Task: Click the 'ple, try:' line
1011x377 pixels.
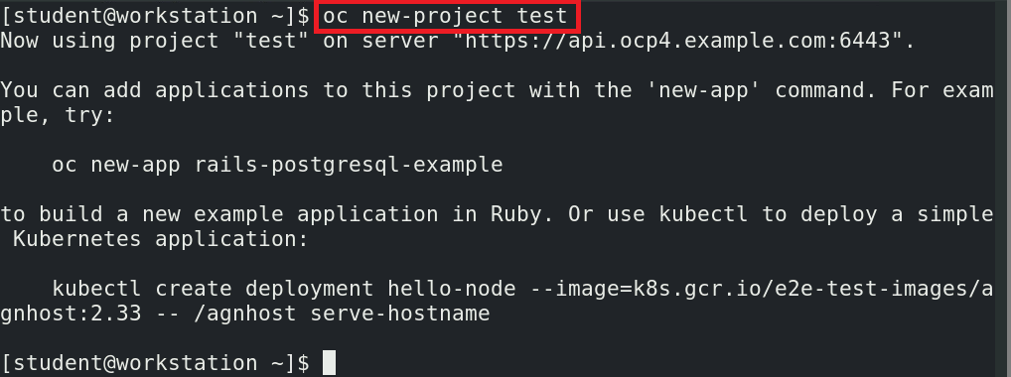Action: click(58, 116)
